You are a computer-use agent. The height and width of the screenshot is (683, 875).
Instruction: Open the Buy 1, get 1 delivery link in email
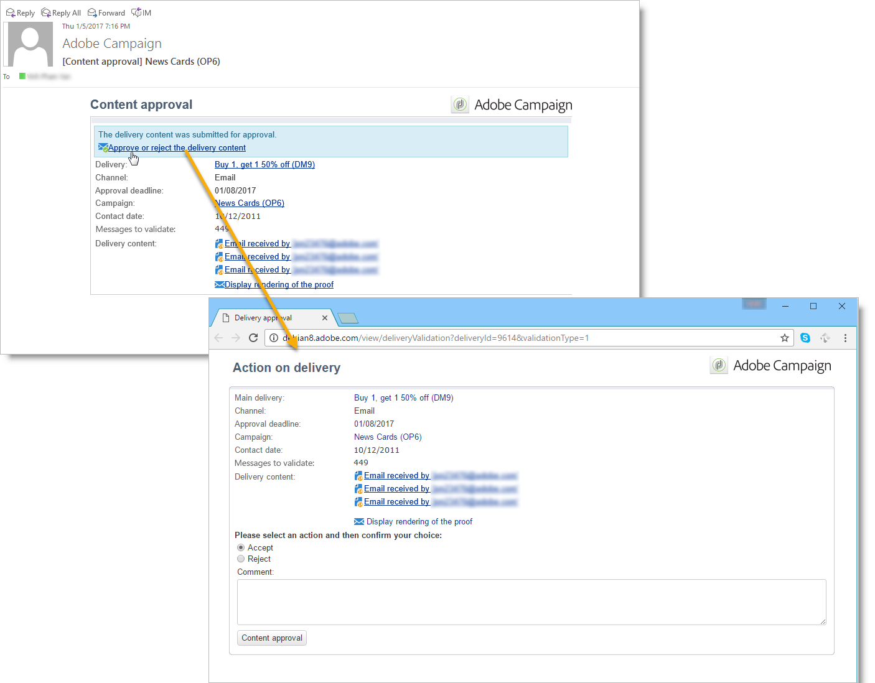(x=264, y=165)
